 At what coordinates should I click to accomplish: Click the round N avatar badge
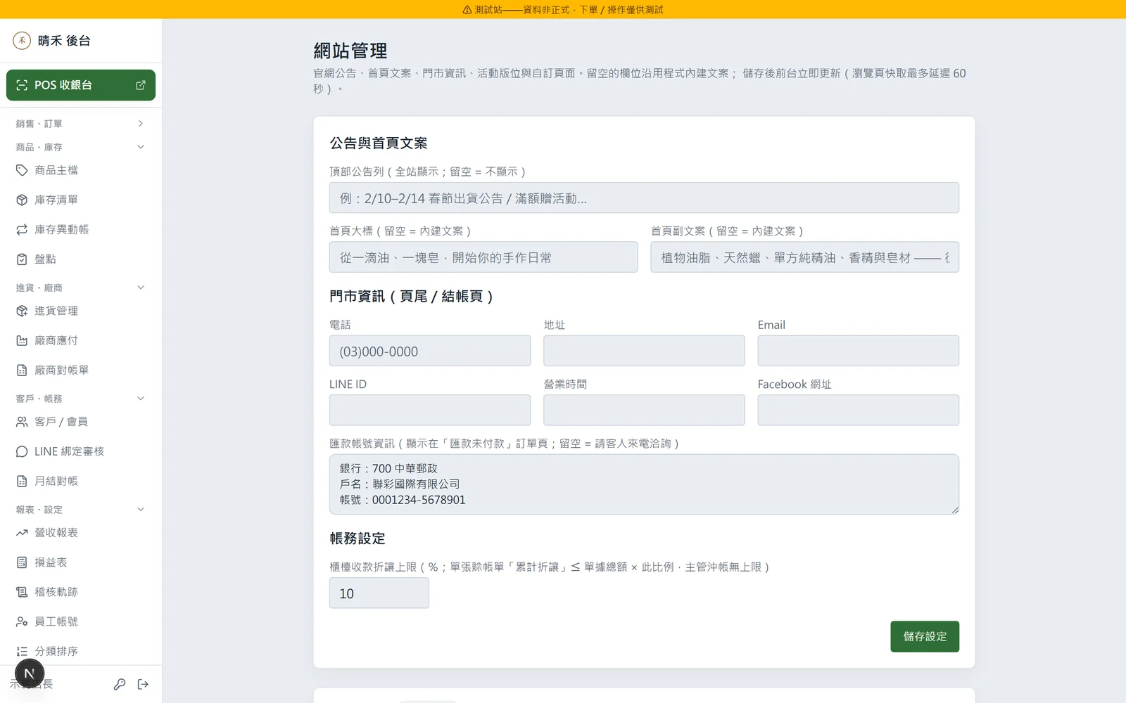[x=30, y=673]
